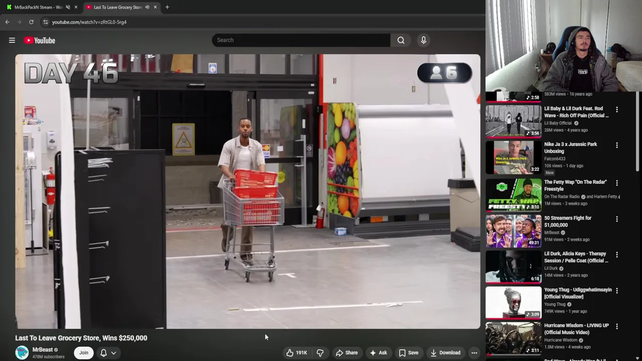The image size is (642, 361).
Task: Mute audio on Last To Leave tab
Action: click(147, 7)
